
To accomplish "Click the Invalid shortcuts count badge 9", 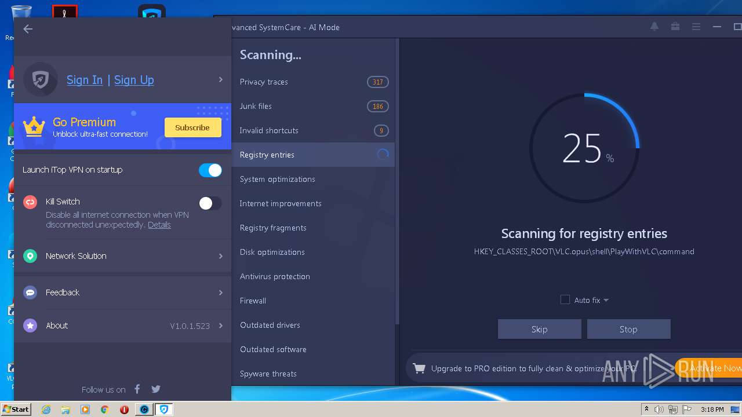I will 381,131.
